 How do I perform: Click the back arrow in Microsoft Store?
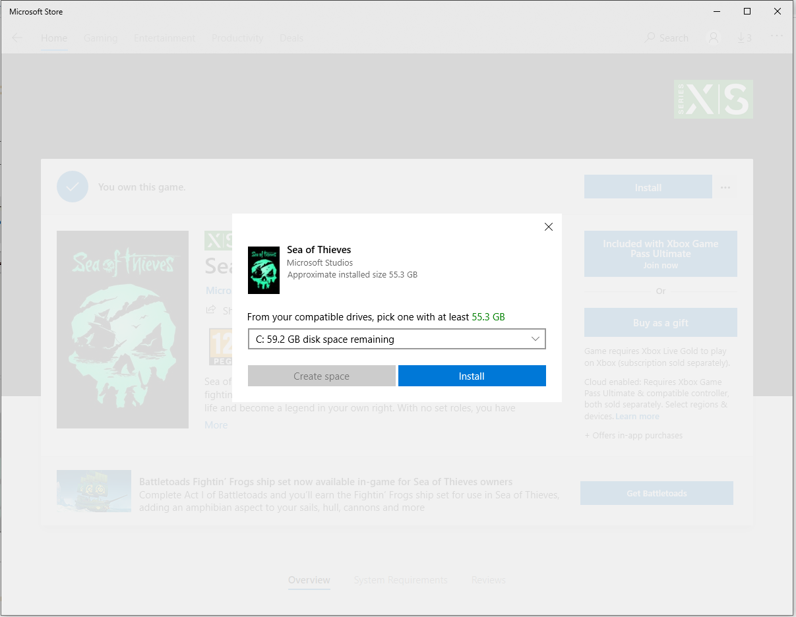(17, 38)
